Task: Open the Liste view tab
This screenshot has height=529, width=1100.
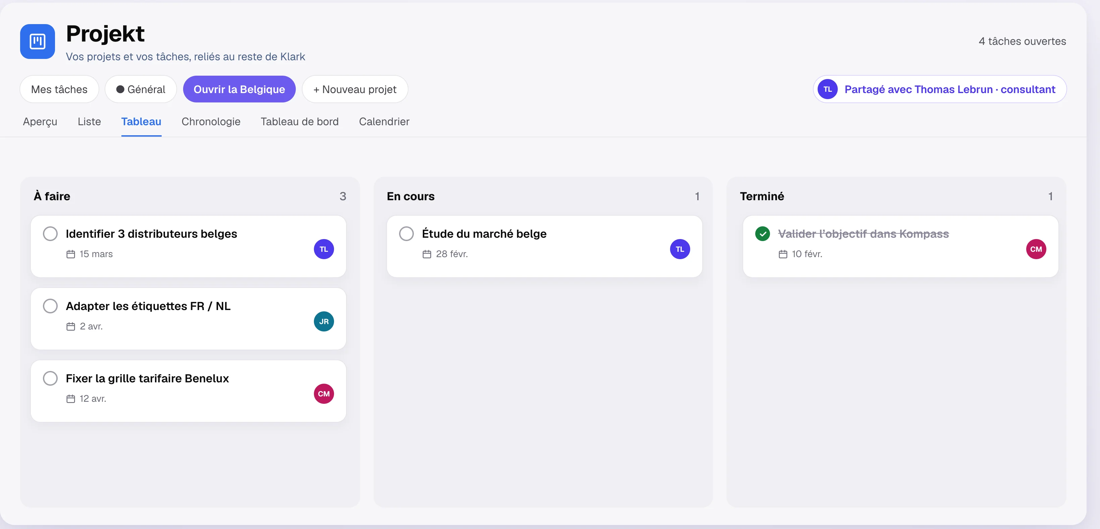Action: click(89, 122)
